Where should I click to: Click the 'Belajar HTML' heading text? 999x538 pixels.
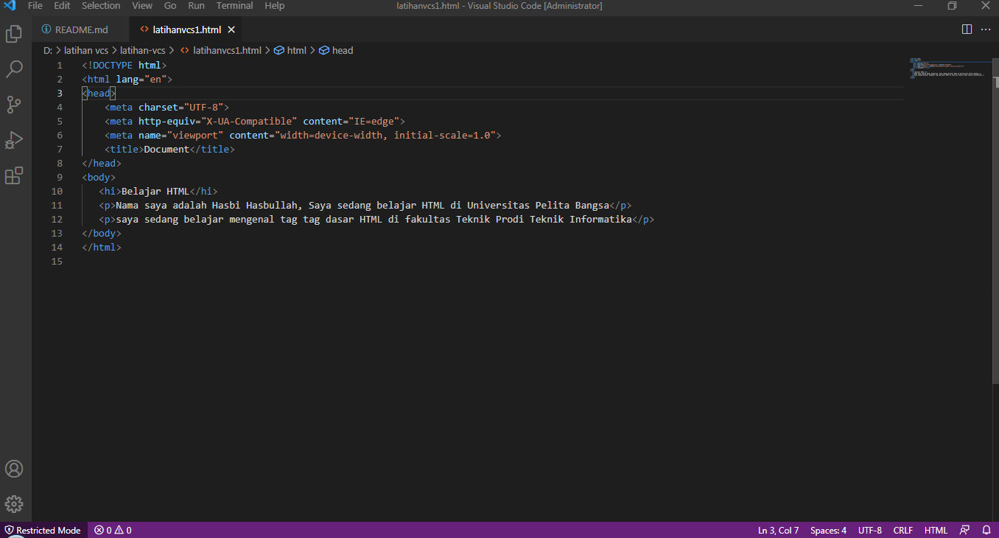click(x=155, y=191)
